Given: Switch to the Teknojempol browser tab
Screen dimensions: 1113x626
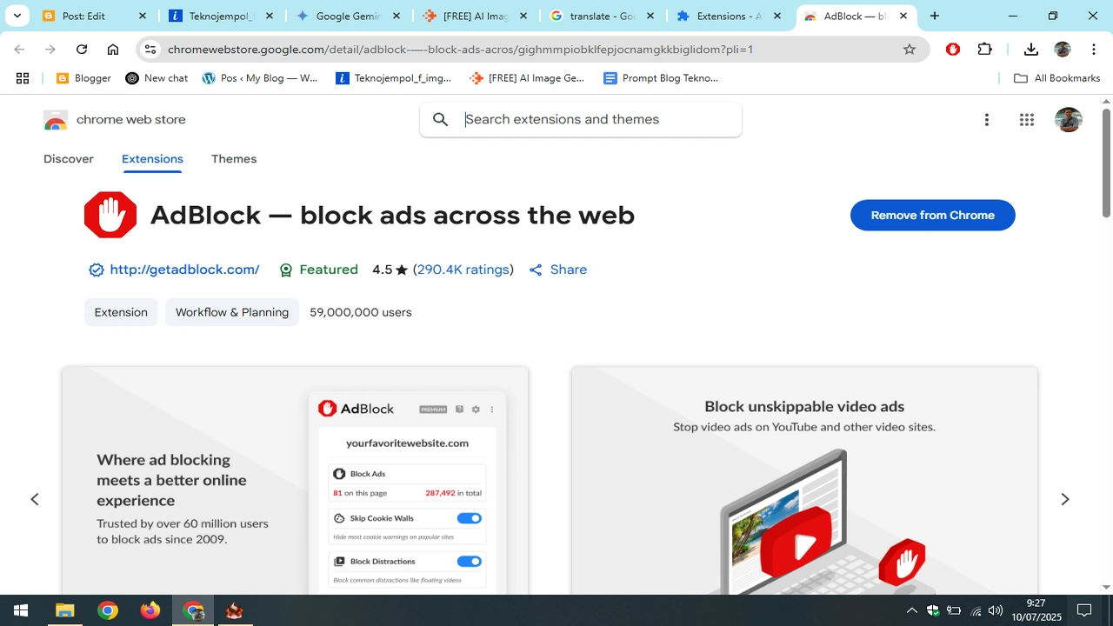Looking at the screenshot, I should click(221, 16).
